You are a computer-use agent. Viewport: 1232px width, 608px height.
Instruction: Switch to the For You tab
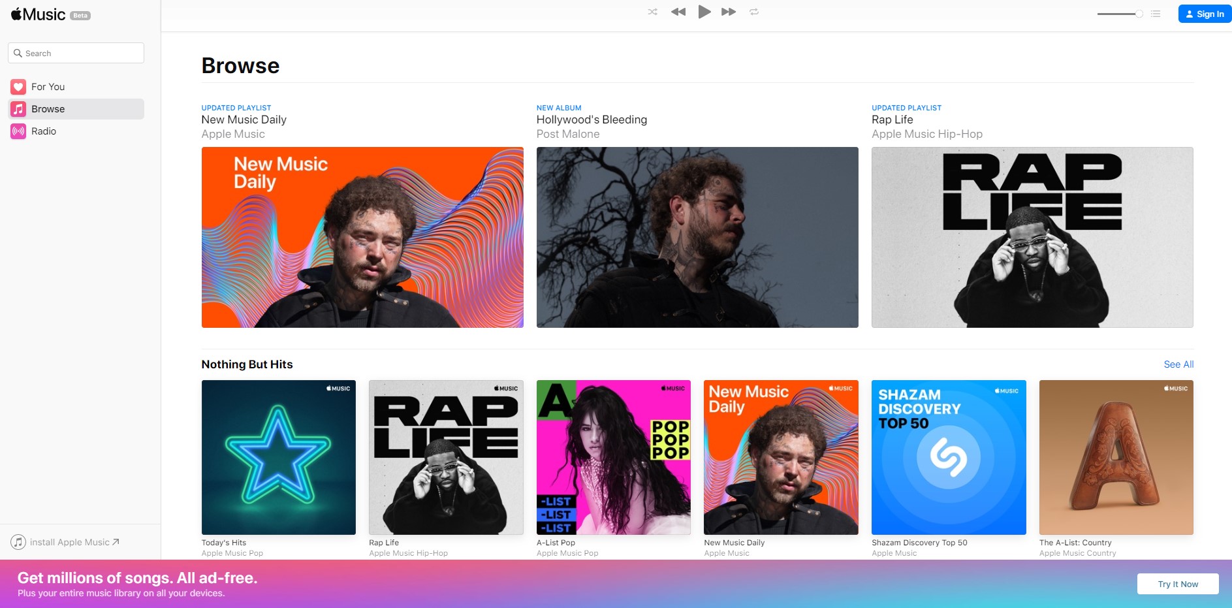(x=48, y=86)
